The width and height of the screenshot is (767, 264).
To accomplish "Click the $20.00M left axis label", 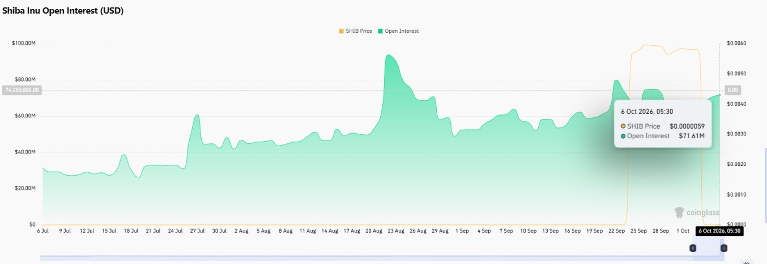I will tap(25, 188).
